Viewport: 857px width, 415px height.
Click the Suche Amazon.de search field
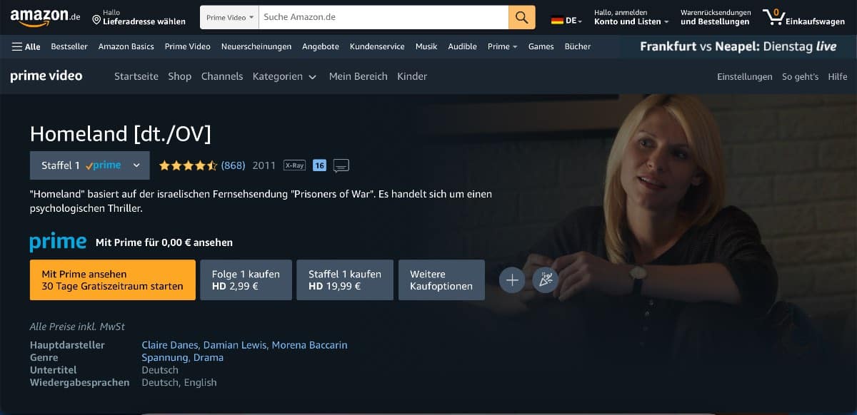(384, 17)
